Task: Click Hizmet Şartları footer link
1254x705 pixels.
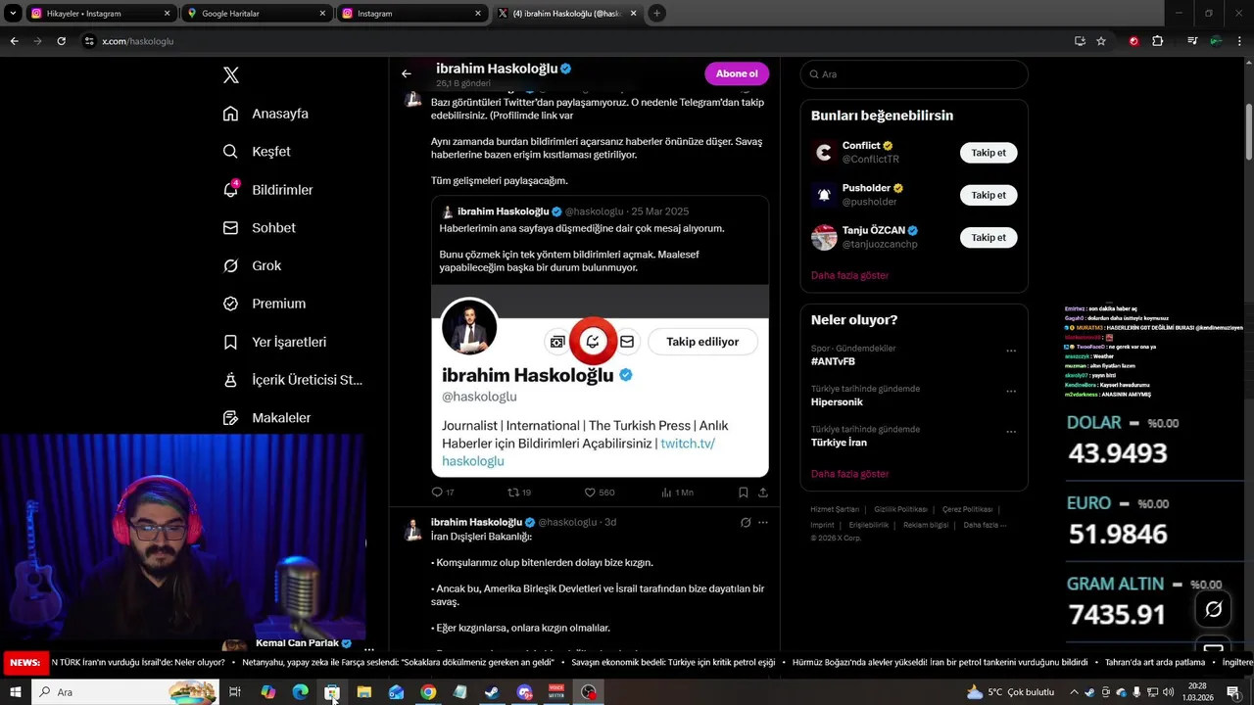Action: tap(835, 509)
